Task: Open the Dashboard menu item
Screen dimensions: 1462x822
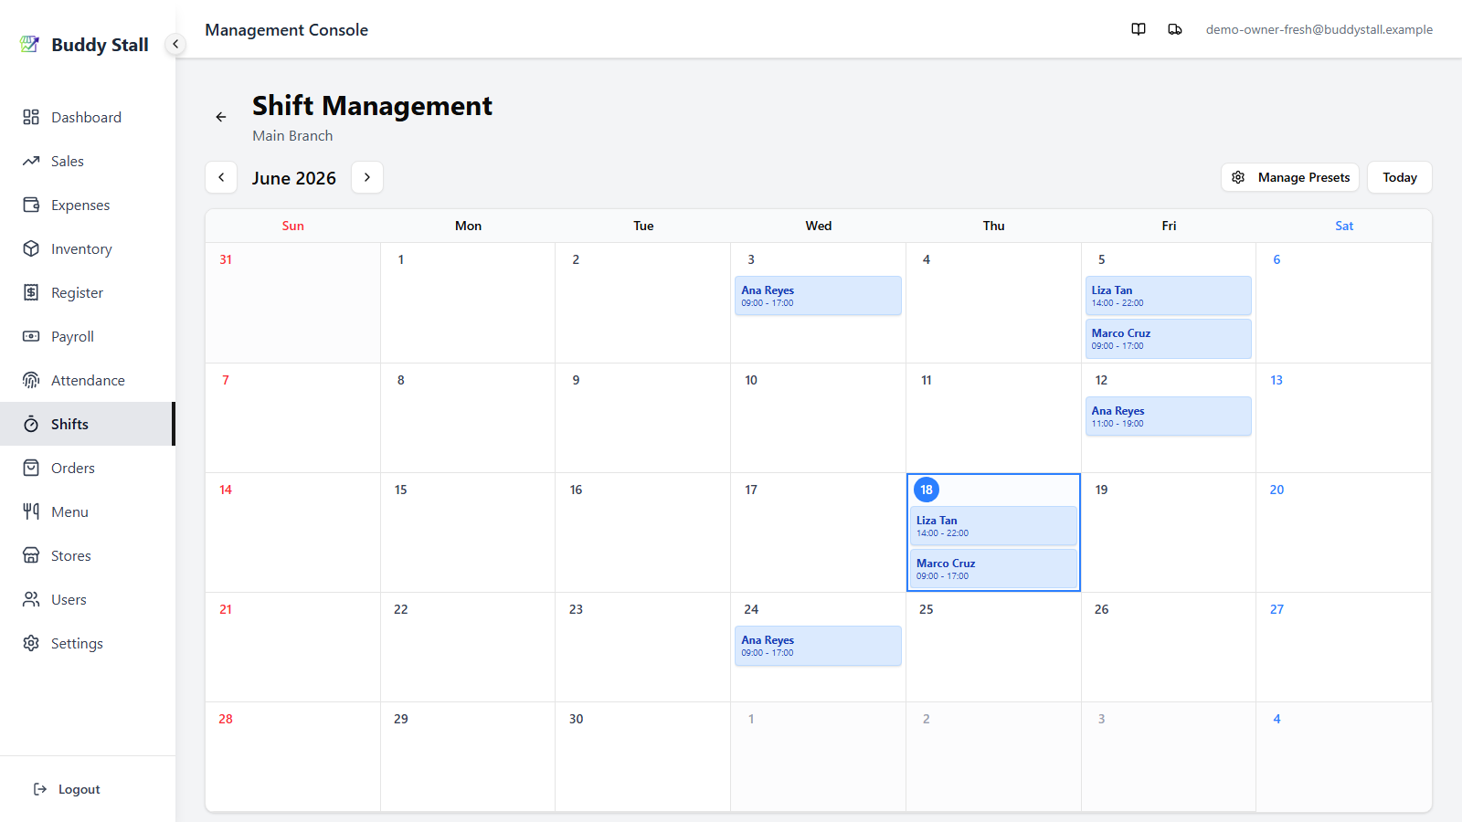Action: 88,117
